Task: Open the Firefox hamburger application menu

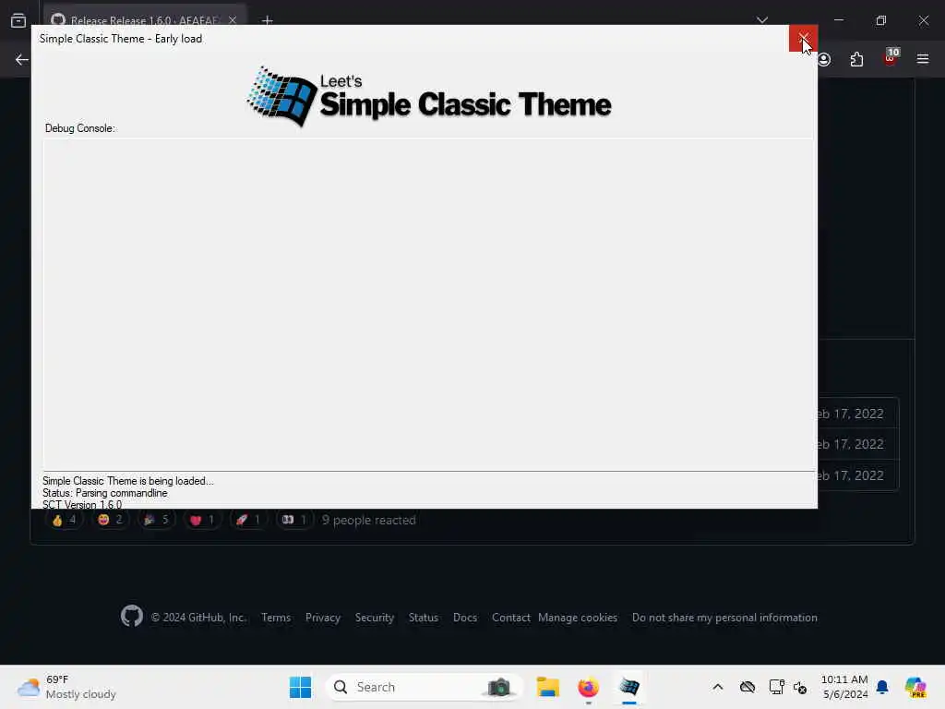Action: [923, 59]
